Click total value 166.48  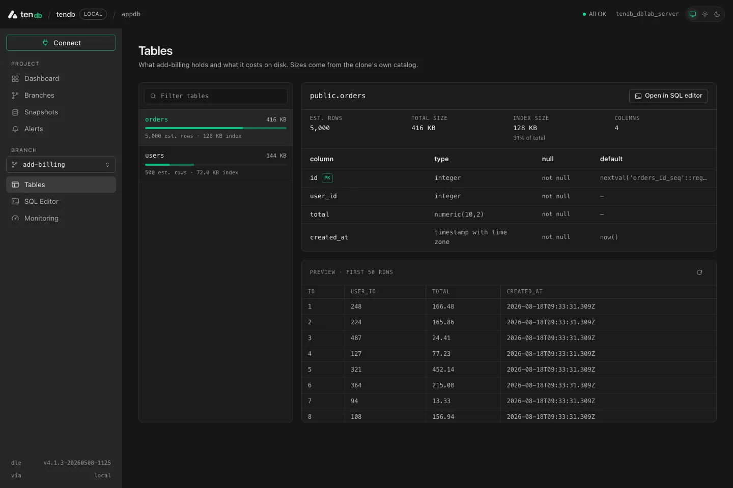pos(443,307)
